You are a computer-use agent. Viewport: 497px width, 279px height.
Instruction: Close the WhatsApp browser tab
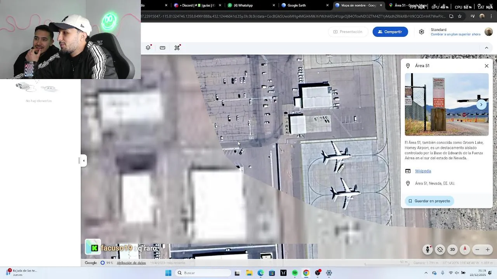click(274, 5)
